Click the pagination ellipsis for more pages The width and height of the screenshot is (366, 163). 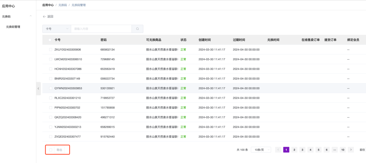click(x=334, y=150)
